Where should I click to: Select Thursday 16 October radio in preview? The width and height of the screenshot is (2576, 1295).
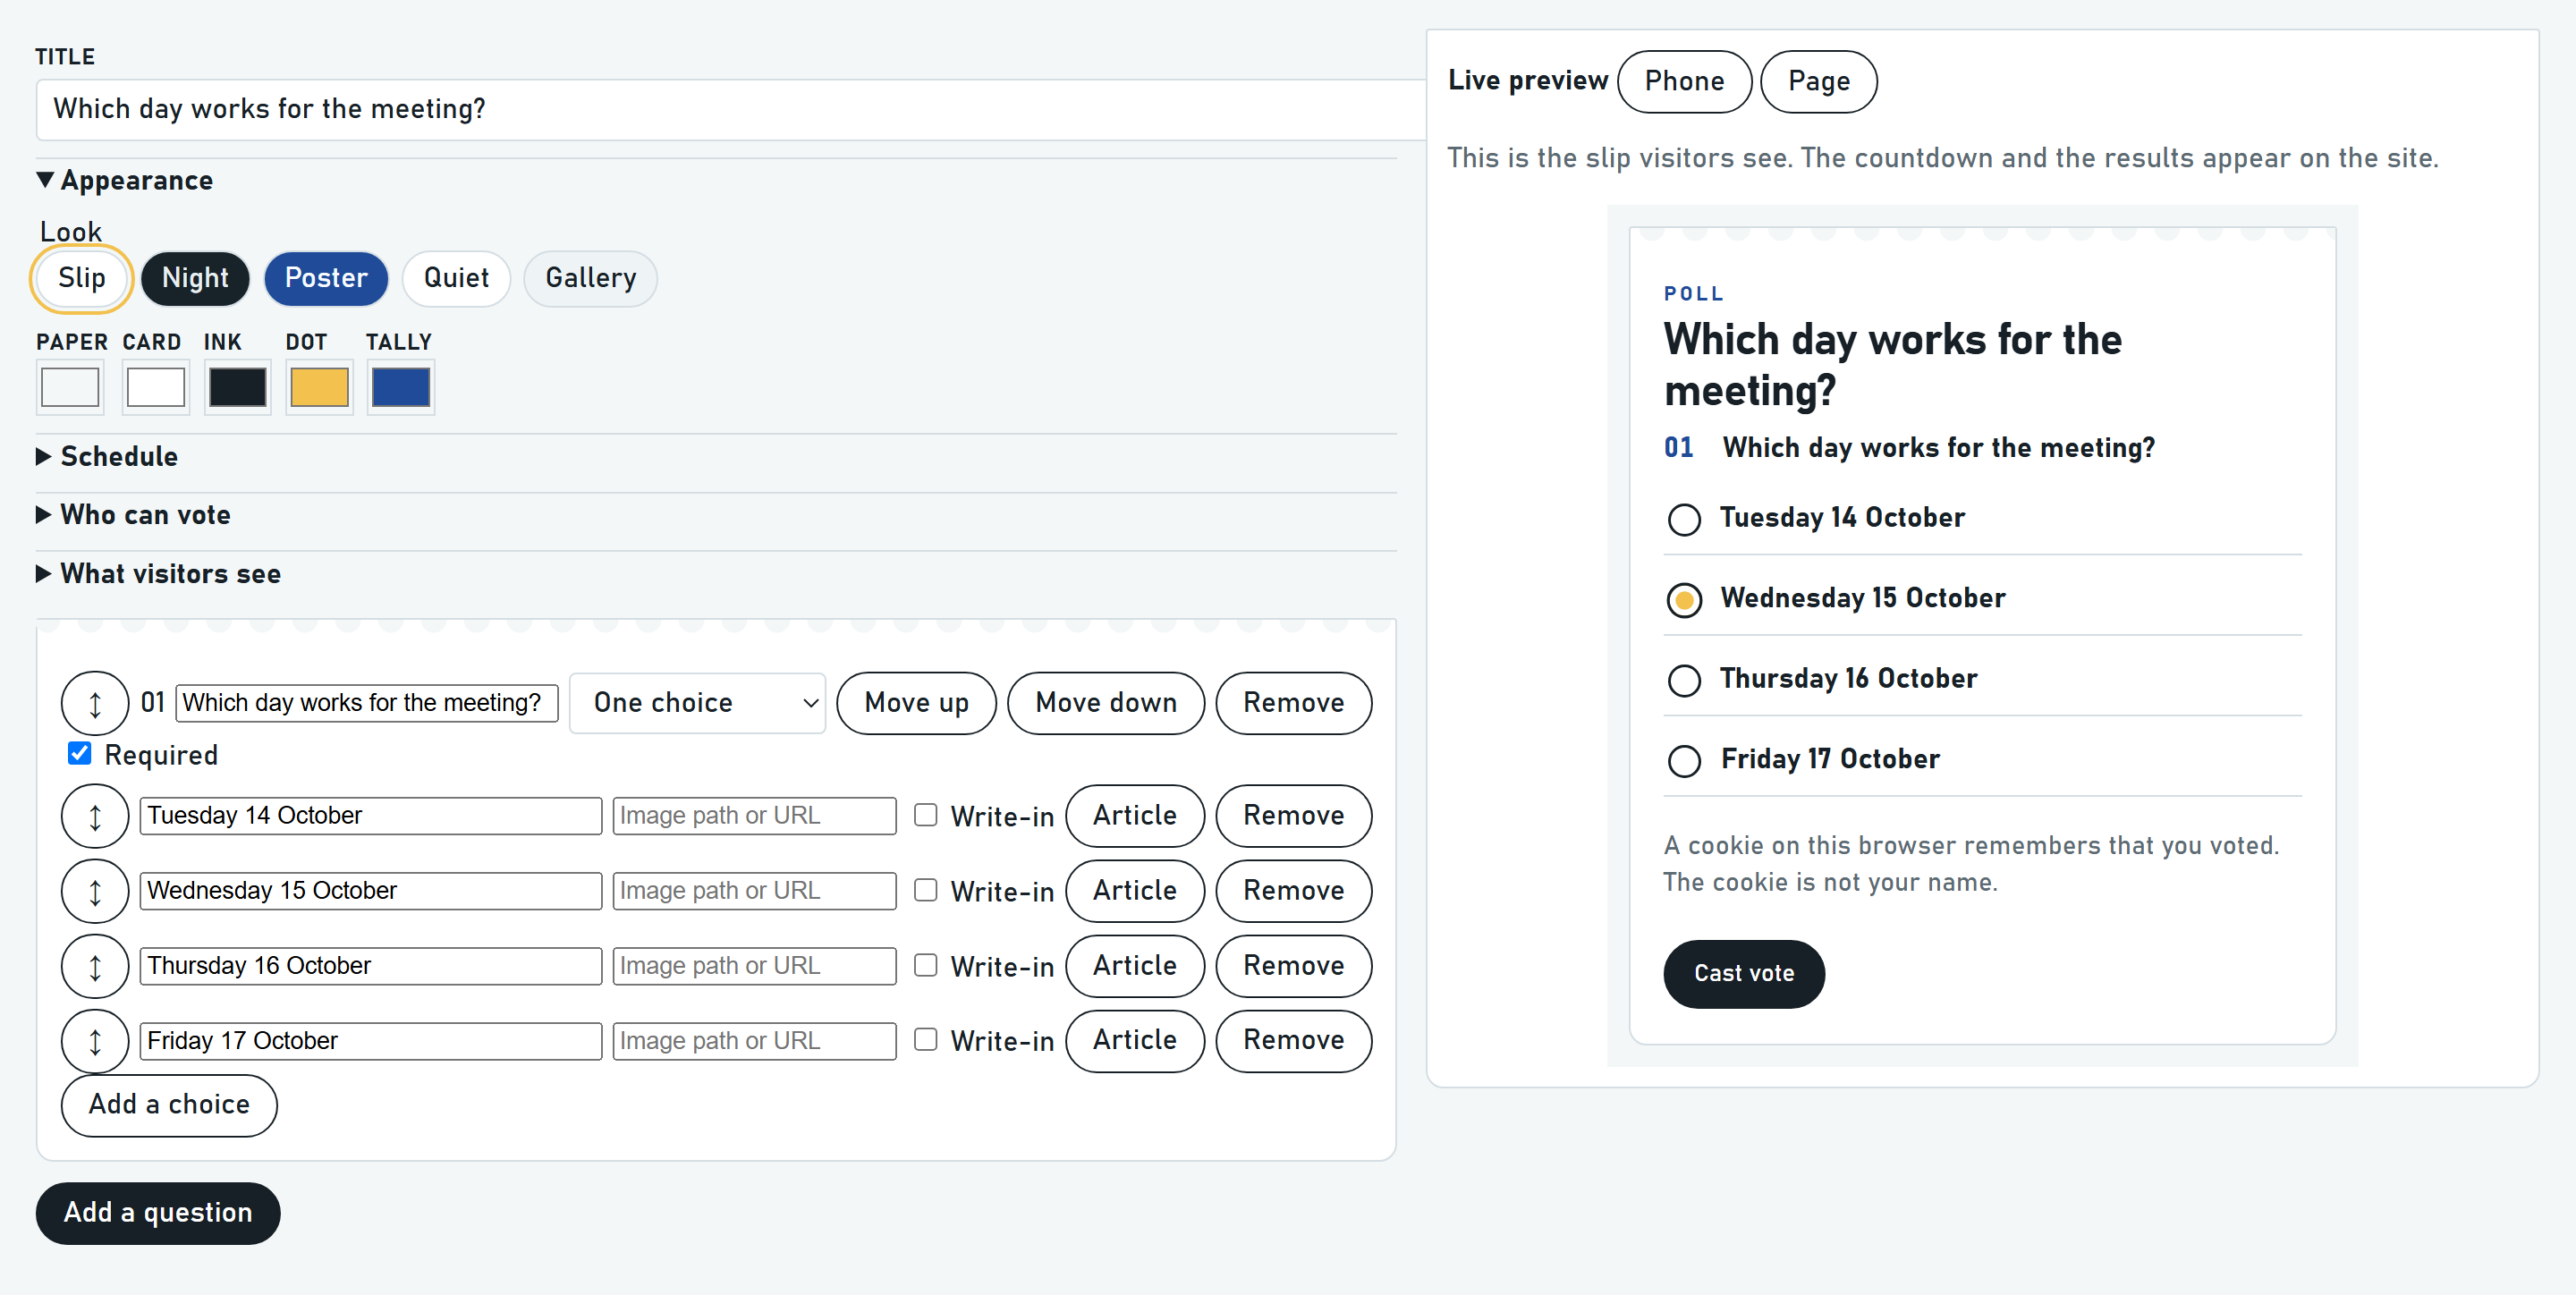[1685, 680]
